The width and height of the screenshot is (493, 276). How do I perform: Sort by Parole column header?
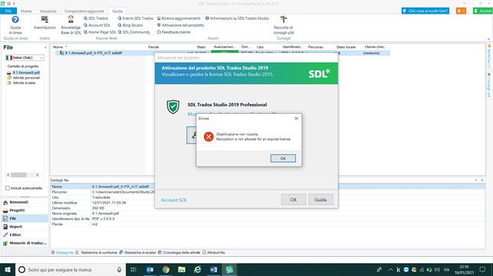point(169,47)
